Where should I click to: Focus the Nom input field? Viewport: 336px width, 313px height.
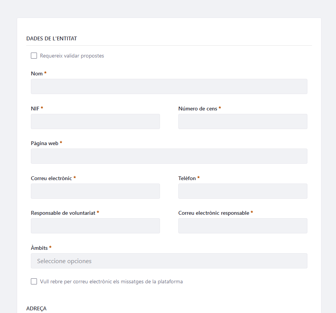coord(169,86)
